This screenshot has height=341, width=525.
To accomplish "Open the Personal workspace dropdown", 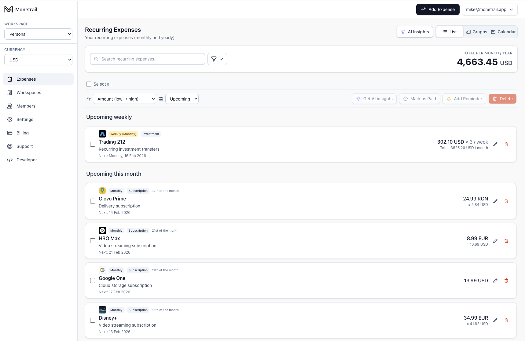I will pos(38,34).
